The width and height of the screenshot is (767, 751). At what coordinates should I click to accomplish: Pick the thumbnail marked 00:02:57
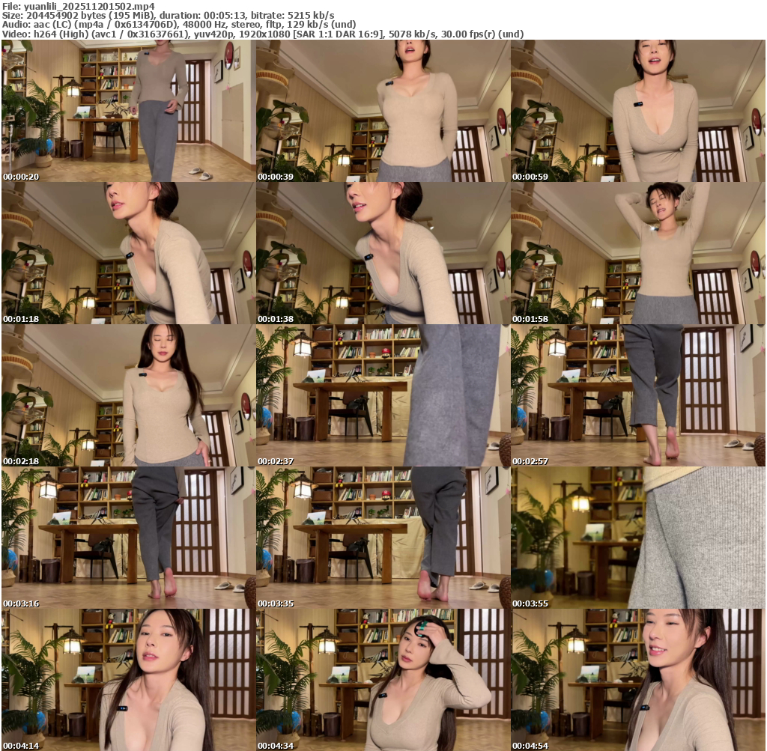pyautogui.click(x=638, y=395)
